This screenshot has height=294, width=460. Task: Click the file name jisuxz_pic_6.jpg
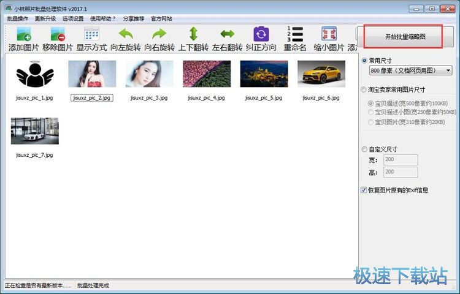(321, 98)
